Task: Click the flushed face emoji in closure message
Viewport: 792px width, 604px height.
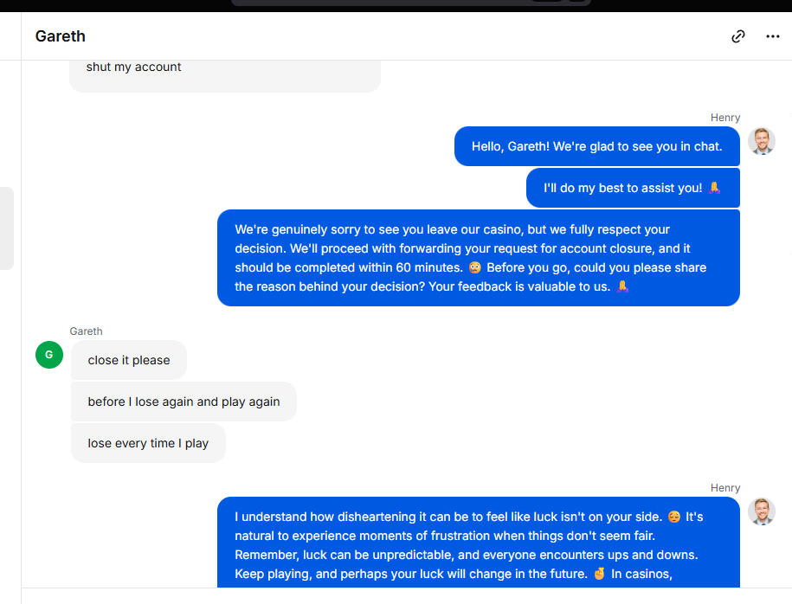Action: pyautogui.click(x=474, y=267)
